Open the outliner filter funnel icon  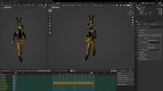(x=158, y=5)
